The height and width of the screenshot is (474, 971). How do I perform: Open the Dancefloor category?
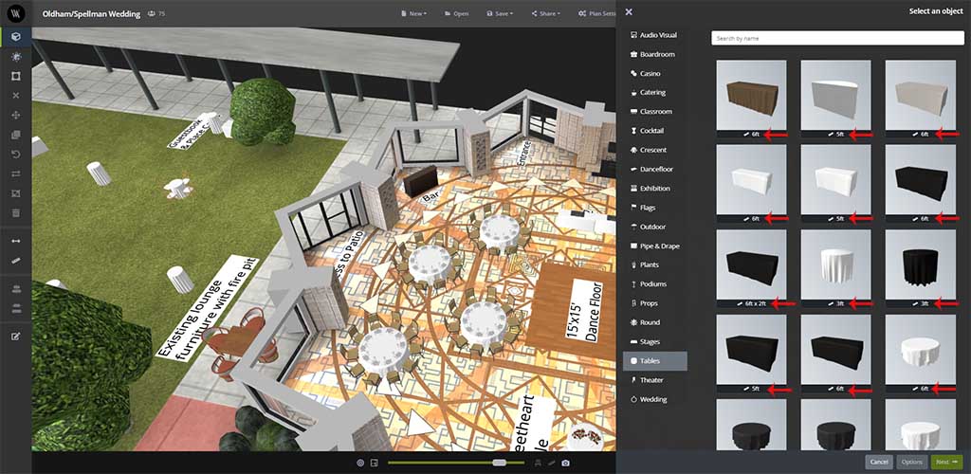pyautogui.click(x=656, y=169)
